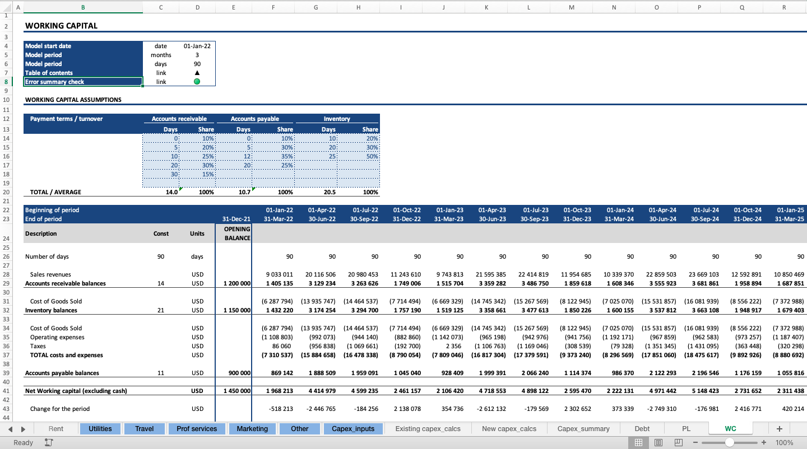Select the active WC sheet tab
Viewport: 807px width, 449px height.
(731, 429)
